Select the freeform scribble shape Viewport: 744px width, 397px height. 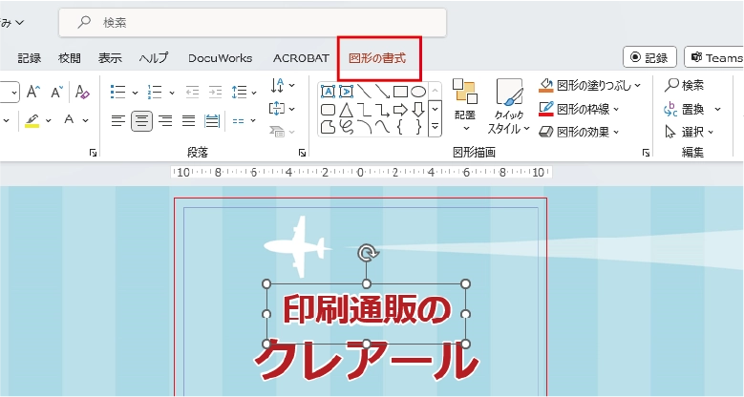(x=347, y=127)
